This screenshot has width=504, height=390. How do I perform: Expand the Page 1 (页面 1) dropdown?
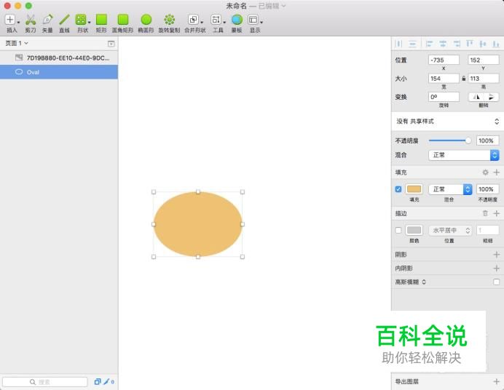17,44
